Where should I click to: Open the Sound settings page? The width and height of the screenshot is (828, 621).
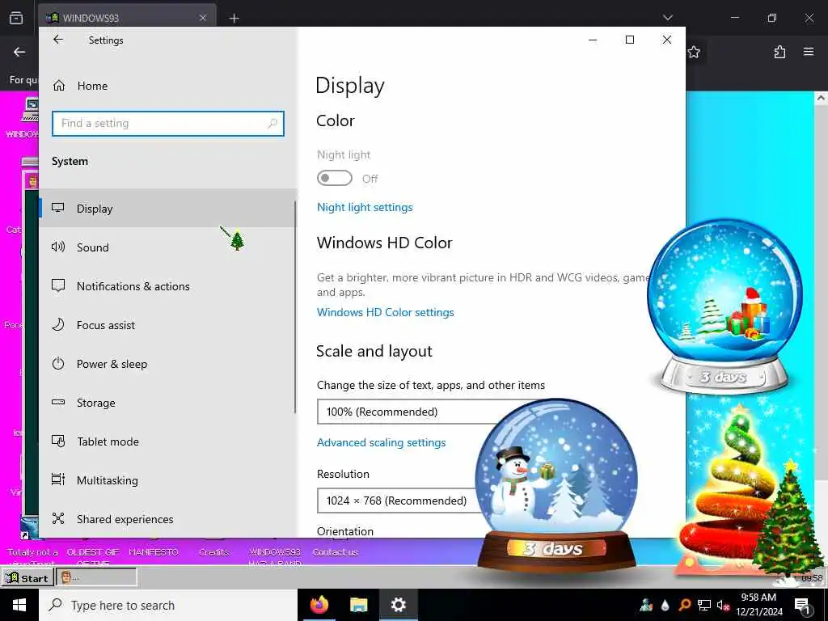pyautogui.click(x=168, y=247)
